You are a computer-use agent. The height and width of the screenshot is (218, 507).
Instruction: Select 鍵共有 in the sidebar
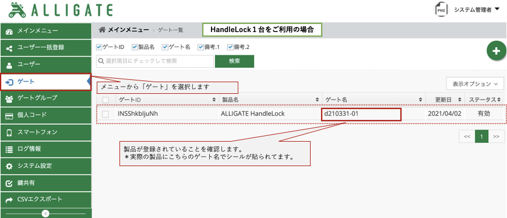[45, 183]
